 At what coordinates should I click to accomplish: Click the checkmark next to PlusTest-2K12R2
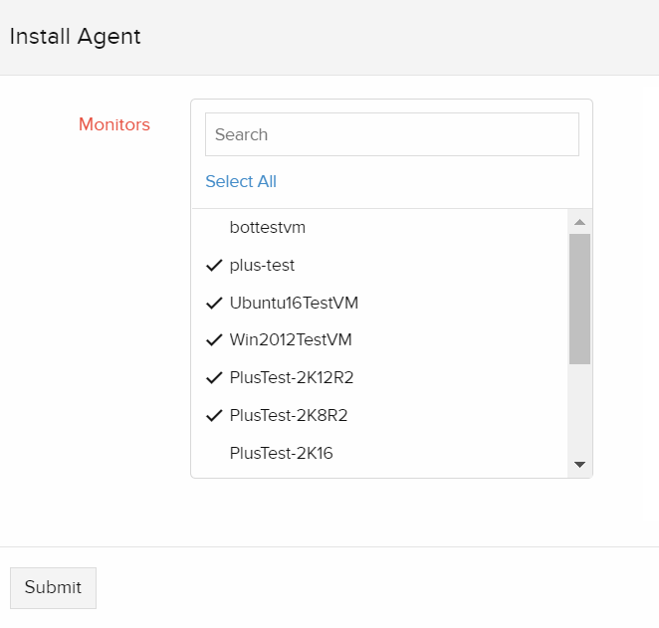click(213, 378)
